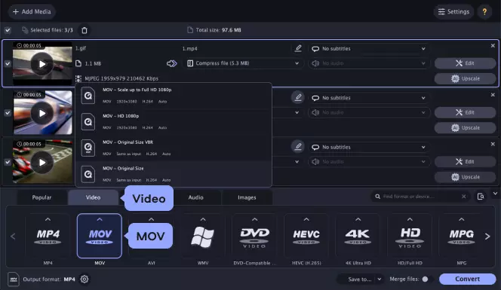Collapse the format panel with chevron
The height and width of the screenshot is (290, 501).
point(495,194)
